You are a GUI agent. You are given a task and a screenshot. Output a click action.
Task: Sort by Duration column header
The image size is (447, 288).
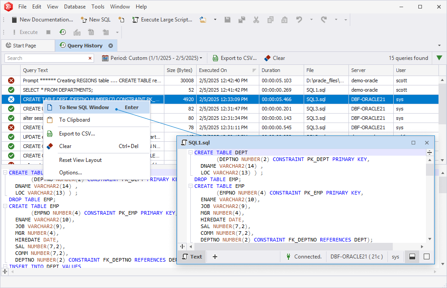[x=281, y=70]
